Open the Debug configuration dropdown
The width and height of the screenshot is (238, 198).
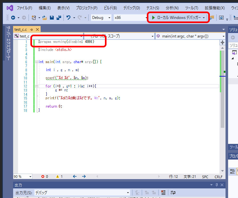click(x=101, y=18)
